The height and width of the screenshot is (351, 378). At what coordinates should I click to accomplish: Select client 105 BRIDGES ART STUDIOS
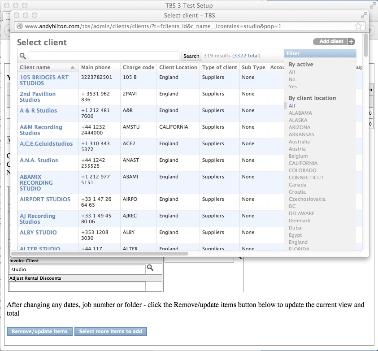point(44,80)
